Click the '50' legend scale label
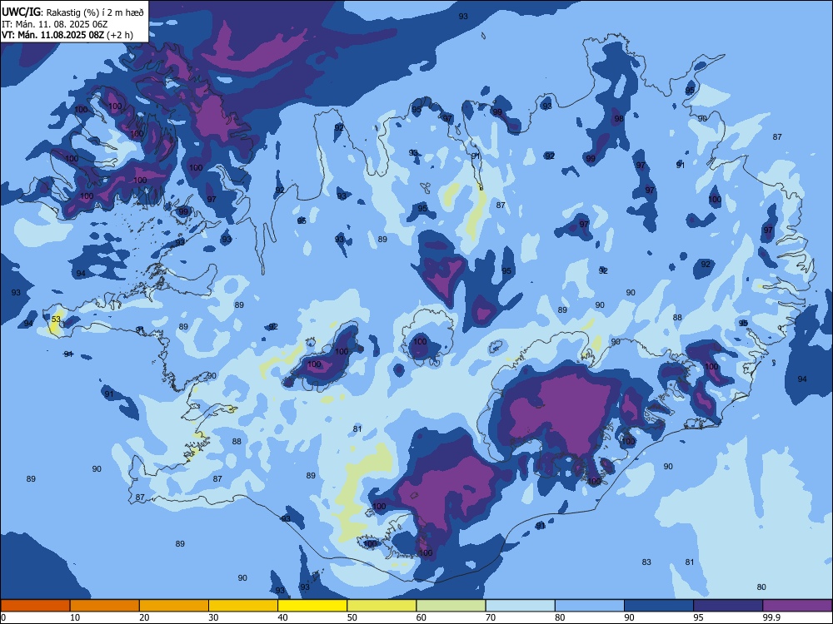The image size is (833, 624). tap(352, 617)
